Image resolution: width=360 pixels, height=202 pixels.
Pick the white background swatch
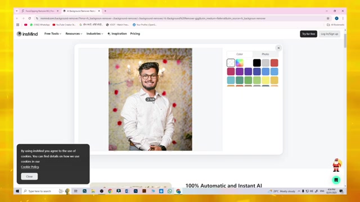point(248,63)
